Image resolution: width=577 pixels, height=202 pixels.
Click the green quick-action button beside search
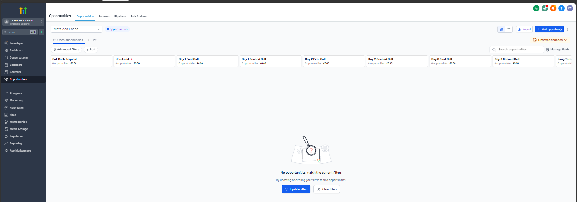[42, 32]
